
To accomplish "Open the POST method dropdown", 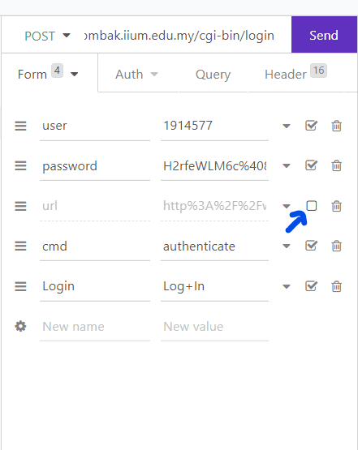I will point(47,36).
